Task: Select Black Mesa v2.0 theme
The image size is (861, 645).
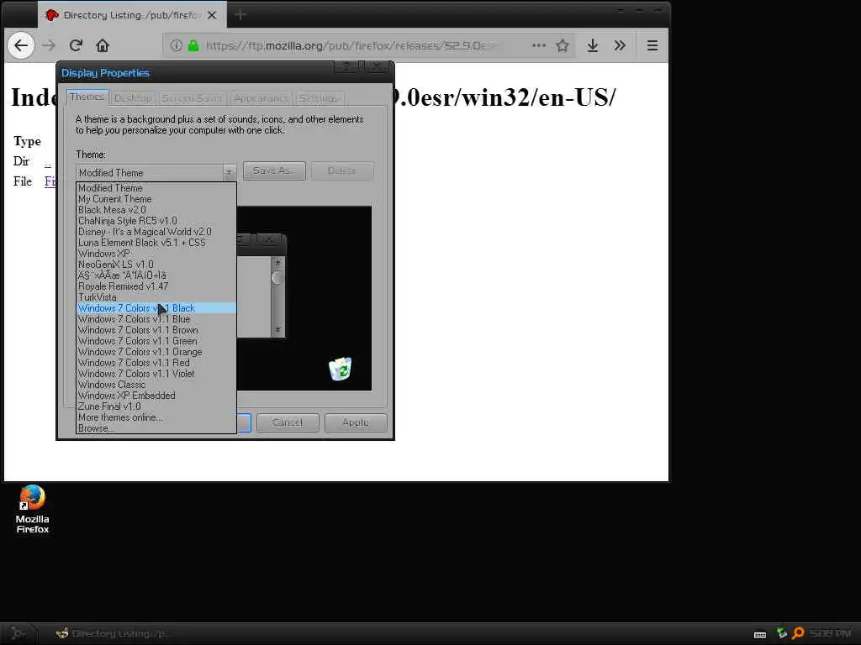Action: 156,210
